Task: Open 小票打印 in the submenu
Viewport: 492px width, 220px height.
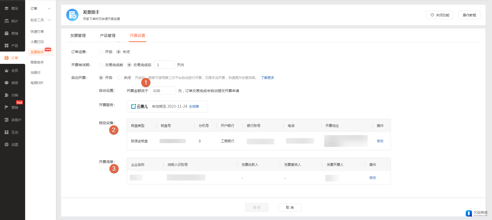Action: (x=37, y=42)
